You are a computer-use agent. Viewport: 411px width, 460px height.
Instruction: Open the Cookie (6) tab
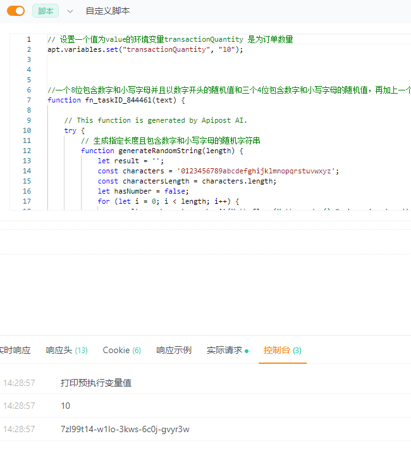point(121,351)
